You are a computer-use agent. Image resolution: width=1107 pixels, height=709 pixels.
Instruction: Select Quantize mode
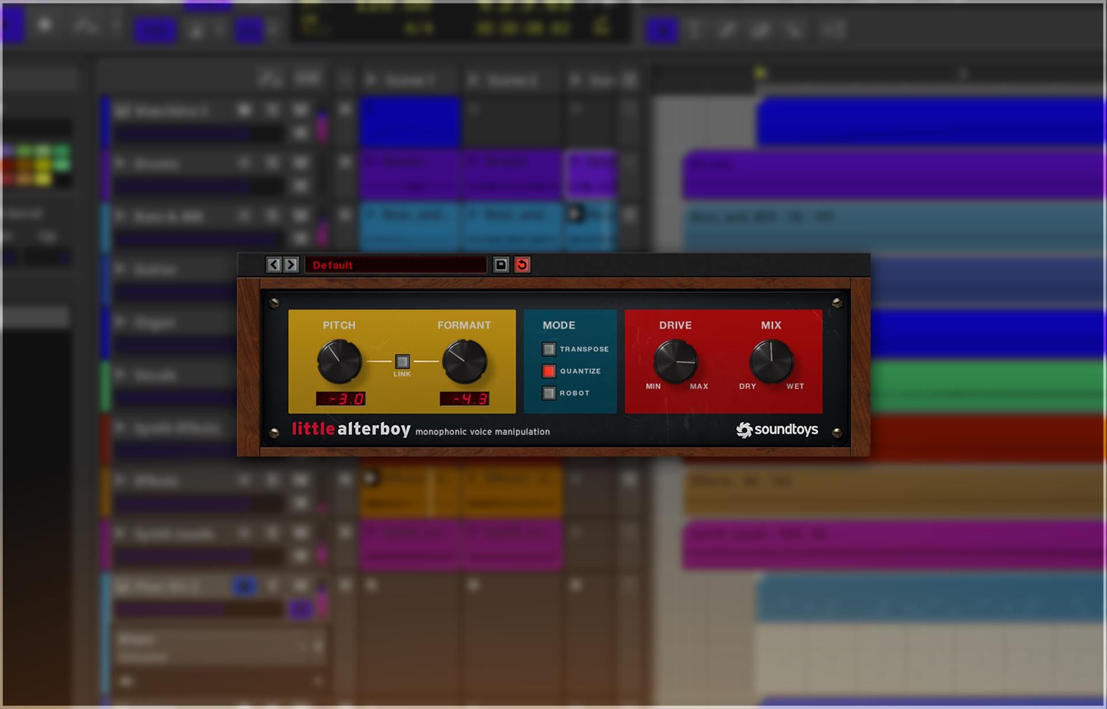(x=549, y=371)
